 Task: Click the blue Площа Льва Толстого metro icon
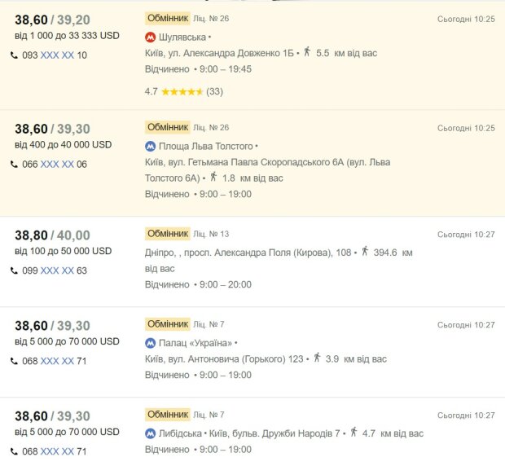coord(150,147)
